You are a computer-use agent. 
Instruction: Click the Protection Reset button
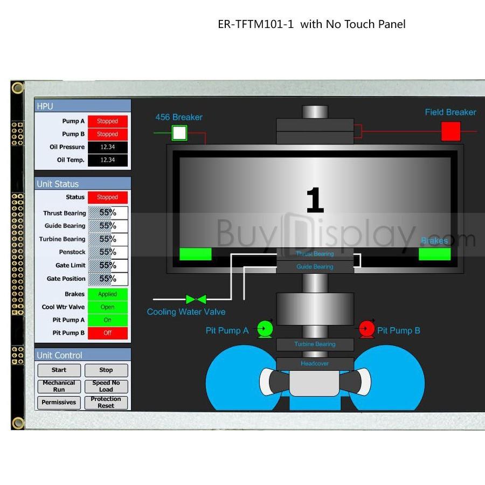106,403
